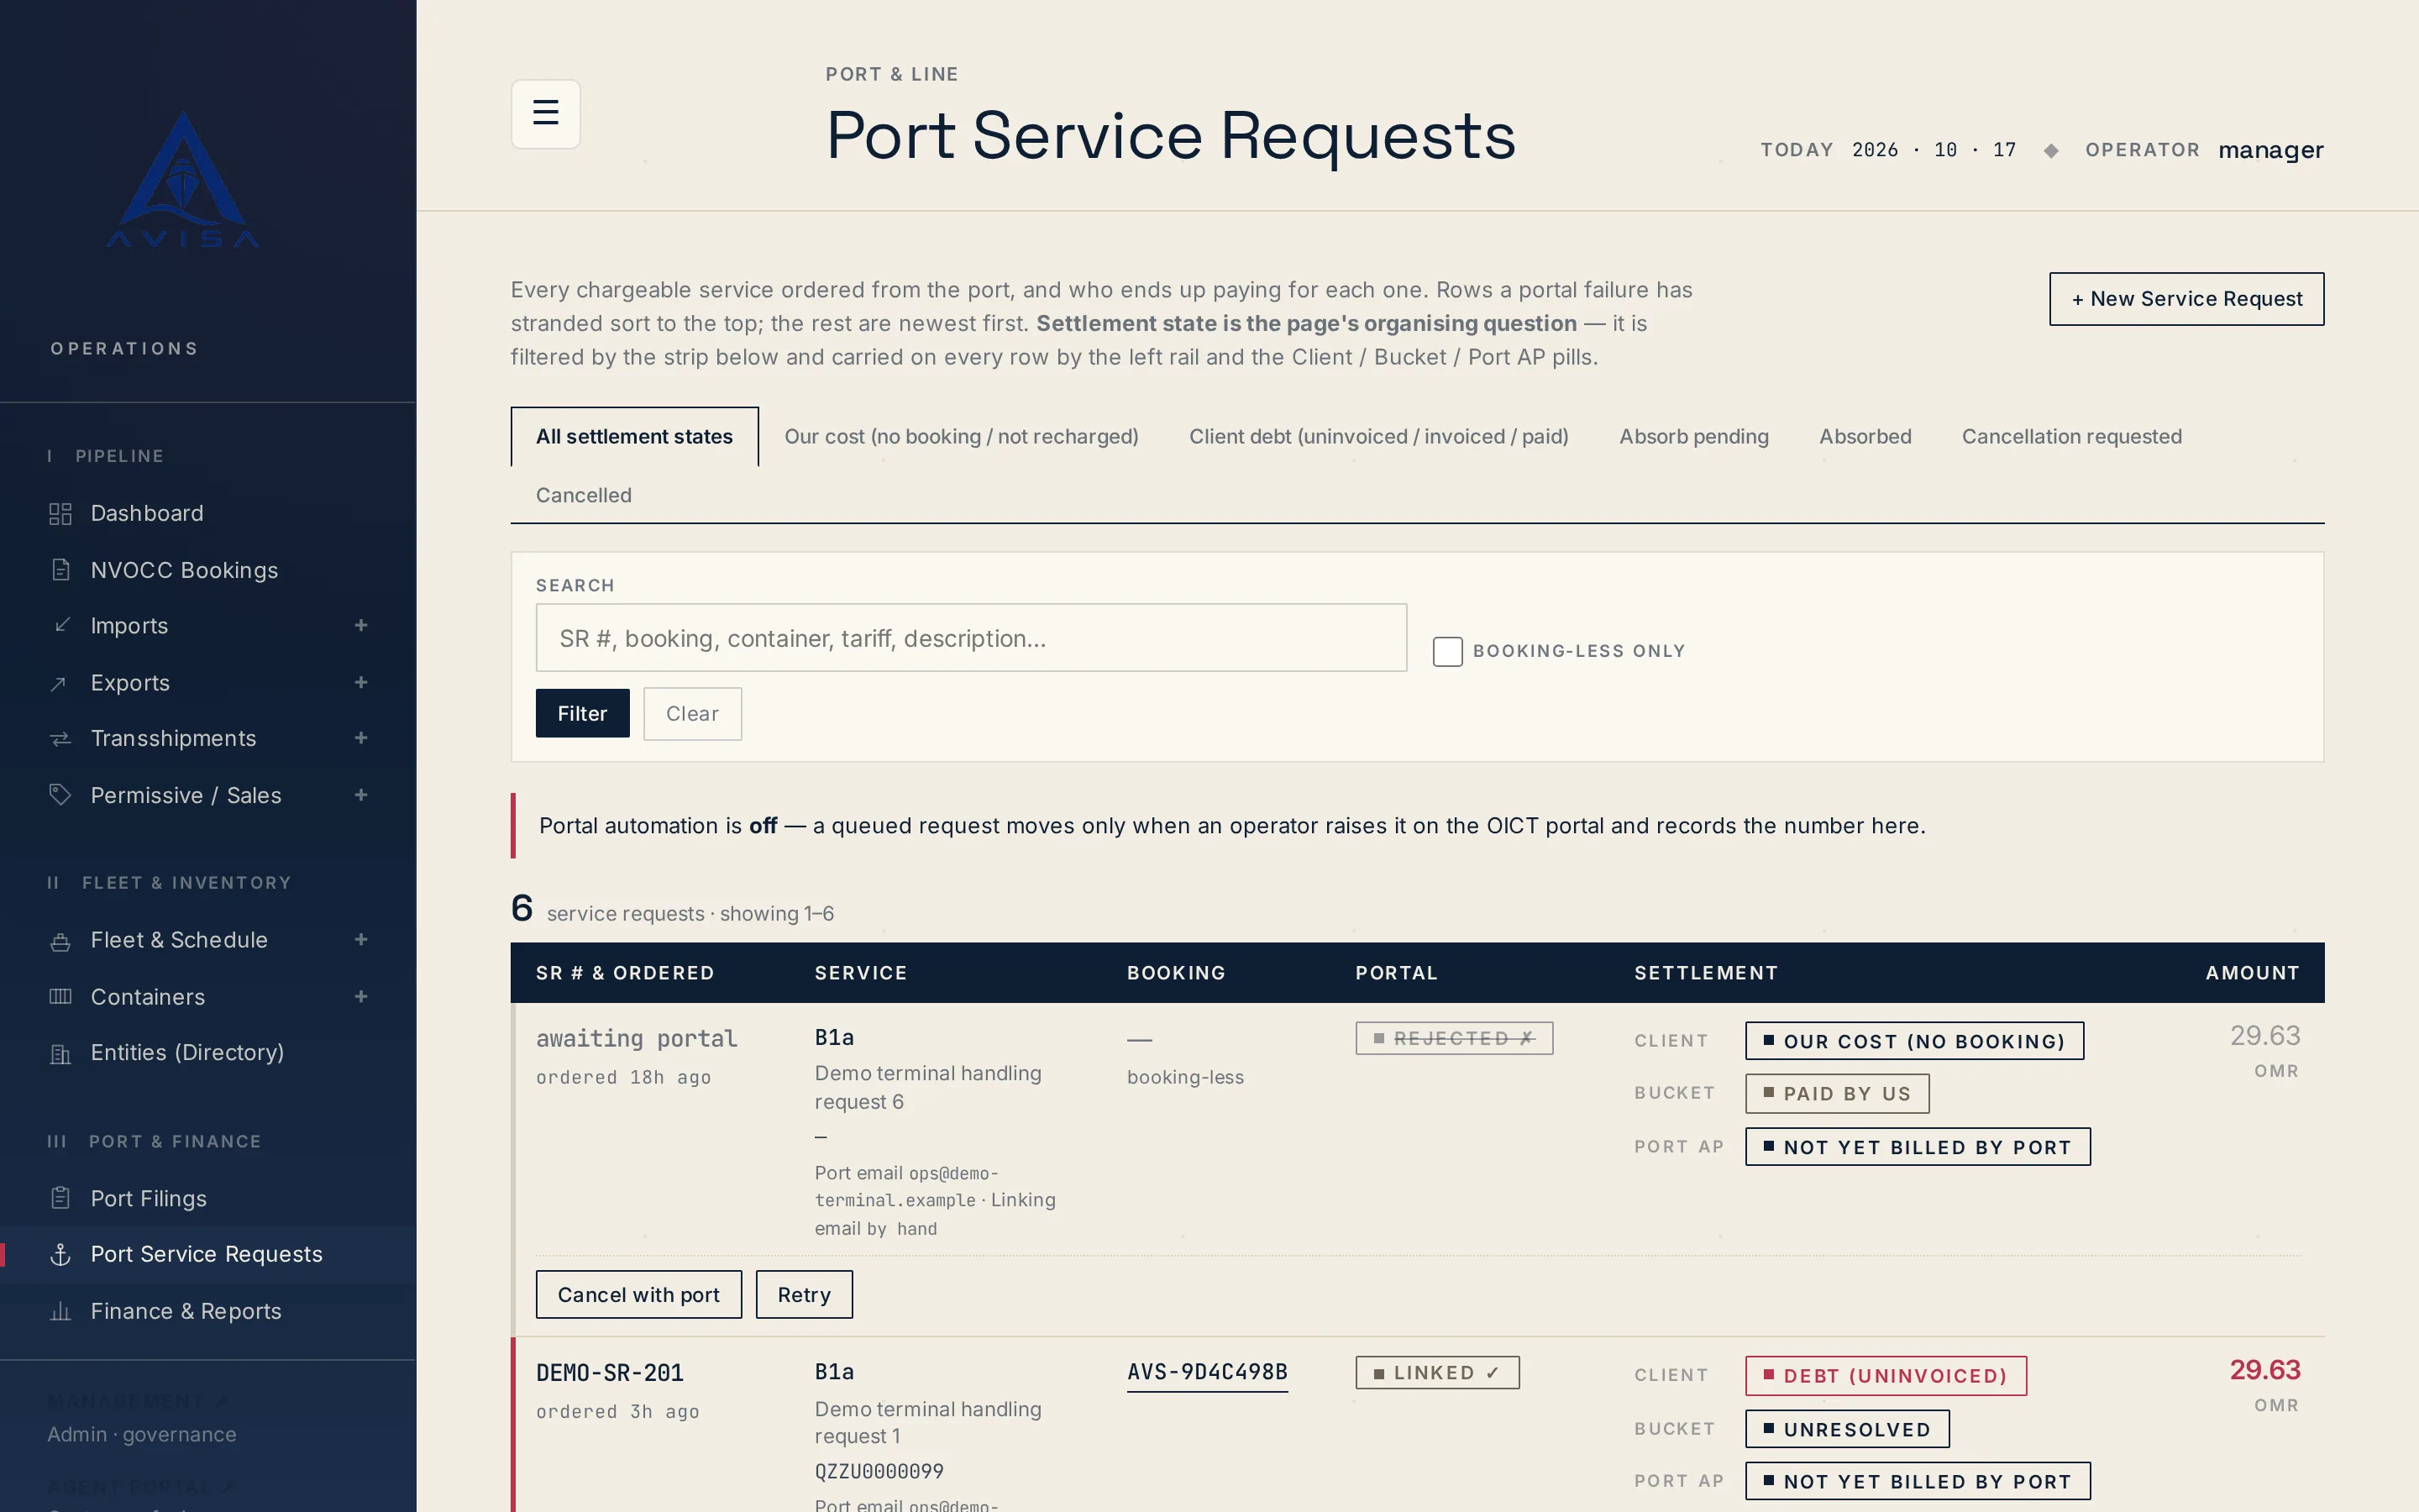
Task: Click the AVISA logo
Action: (183, 179)
